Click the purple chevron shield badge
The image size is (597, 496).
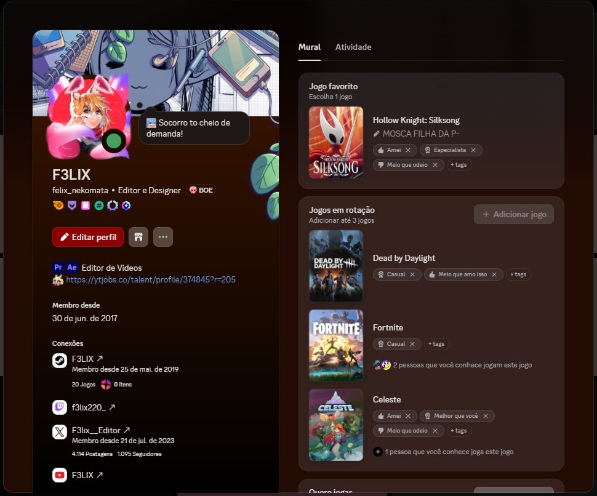[x=72, y=206]
